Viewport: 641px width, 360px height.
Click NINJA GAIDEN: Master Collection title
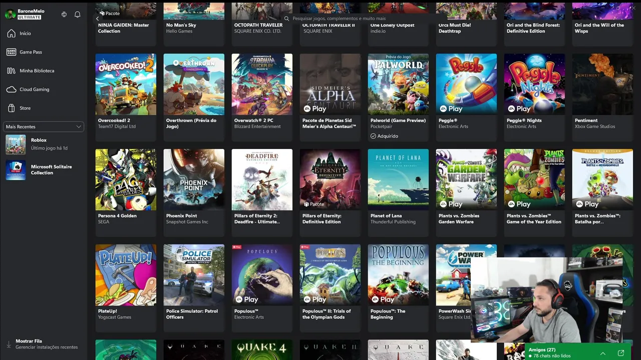(124, 28)
